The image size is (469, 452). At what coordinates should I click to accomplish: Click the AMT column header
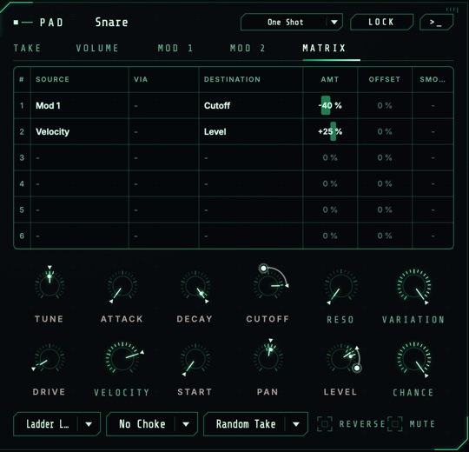tap(330, 79)
